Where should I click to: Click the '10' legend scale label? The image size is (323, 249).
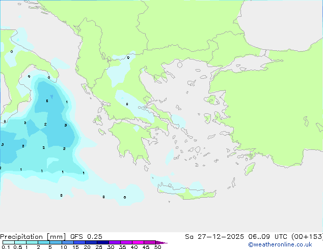[64, 247]
